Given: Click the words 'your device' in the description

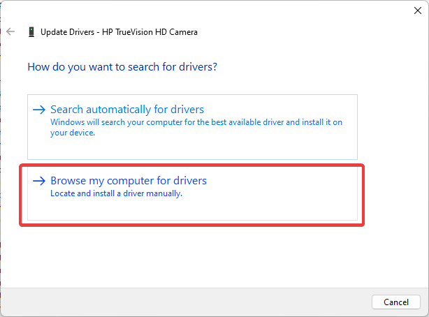Looking at the screenshot, I should click(x=72, y=132).
